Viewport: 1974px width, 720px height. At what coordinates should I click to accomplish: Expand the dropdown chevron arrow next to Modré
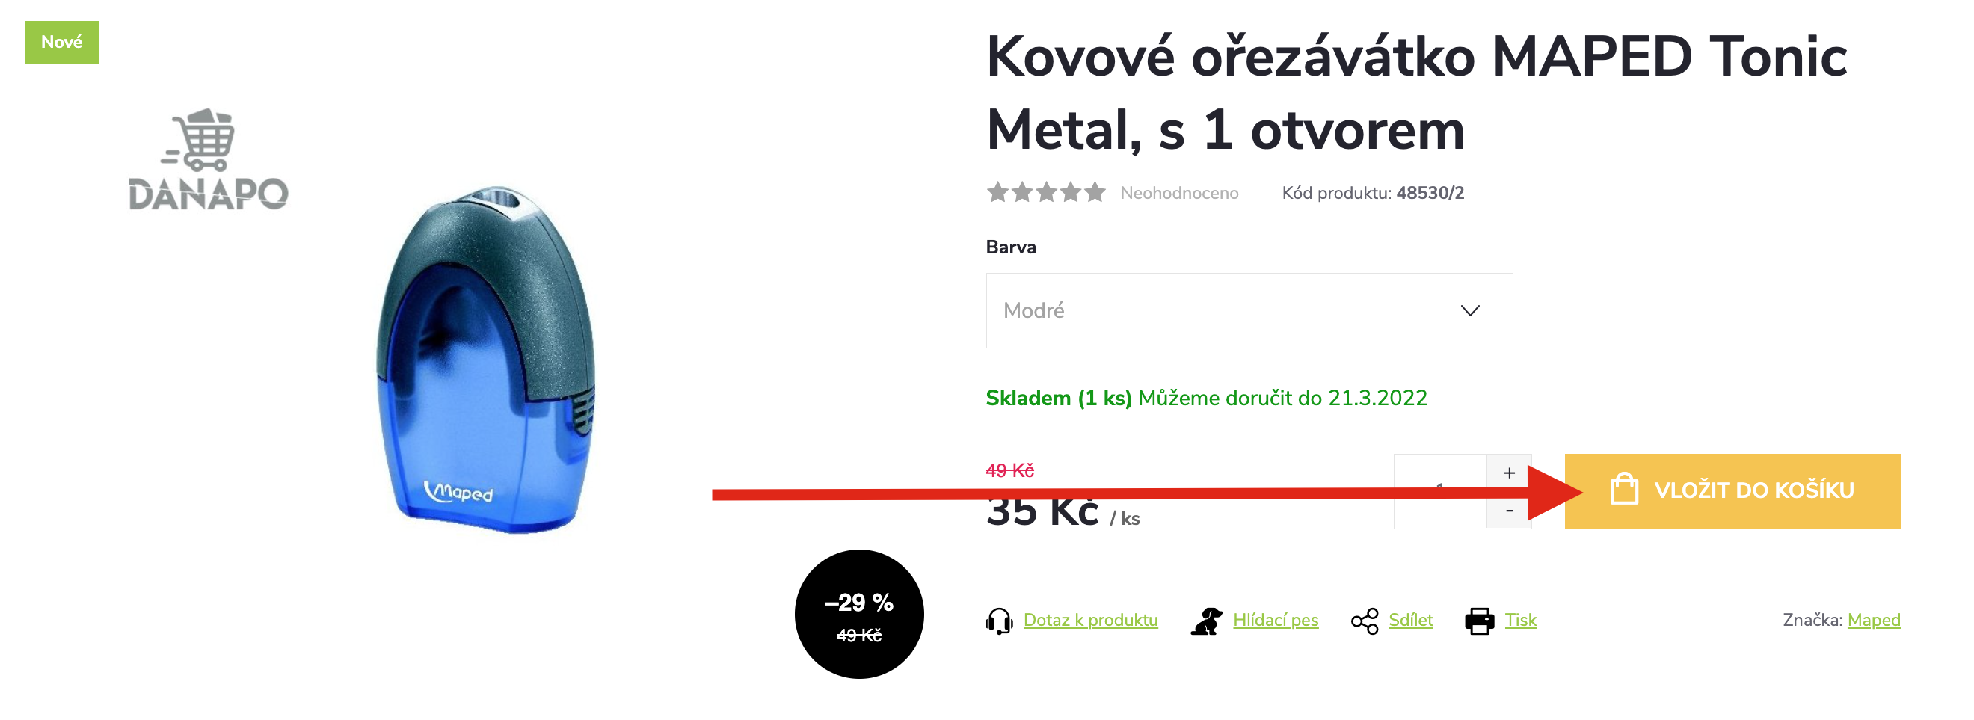tap(1469, 310)
